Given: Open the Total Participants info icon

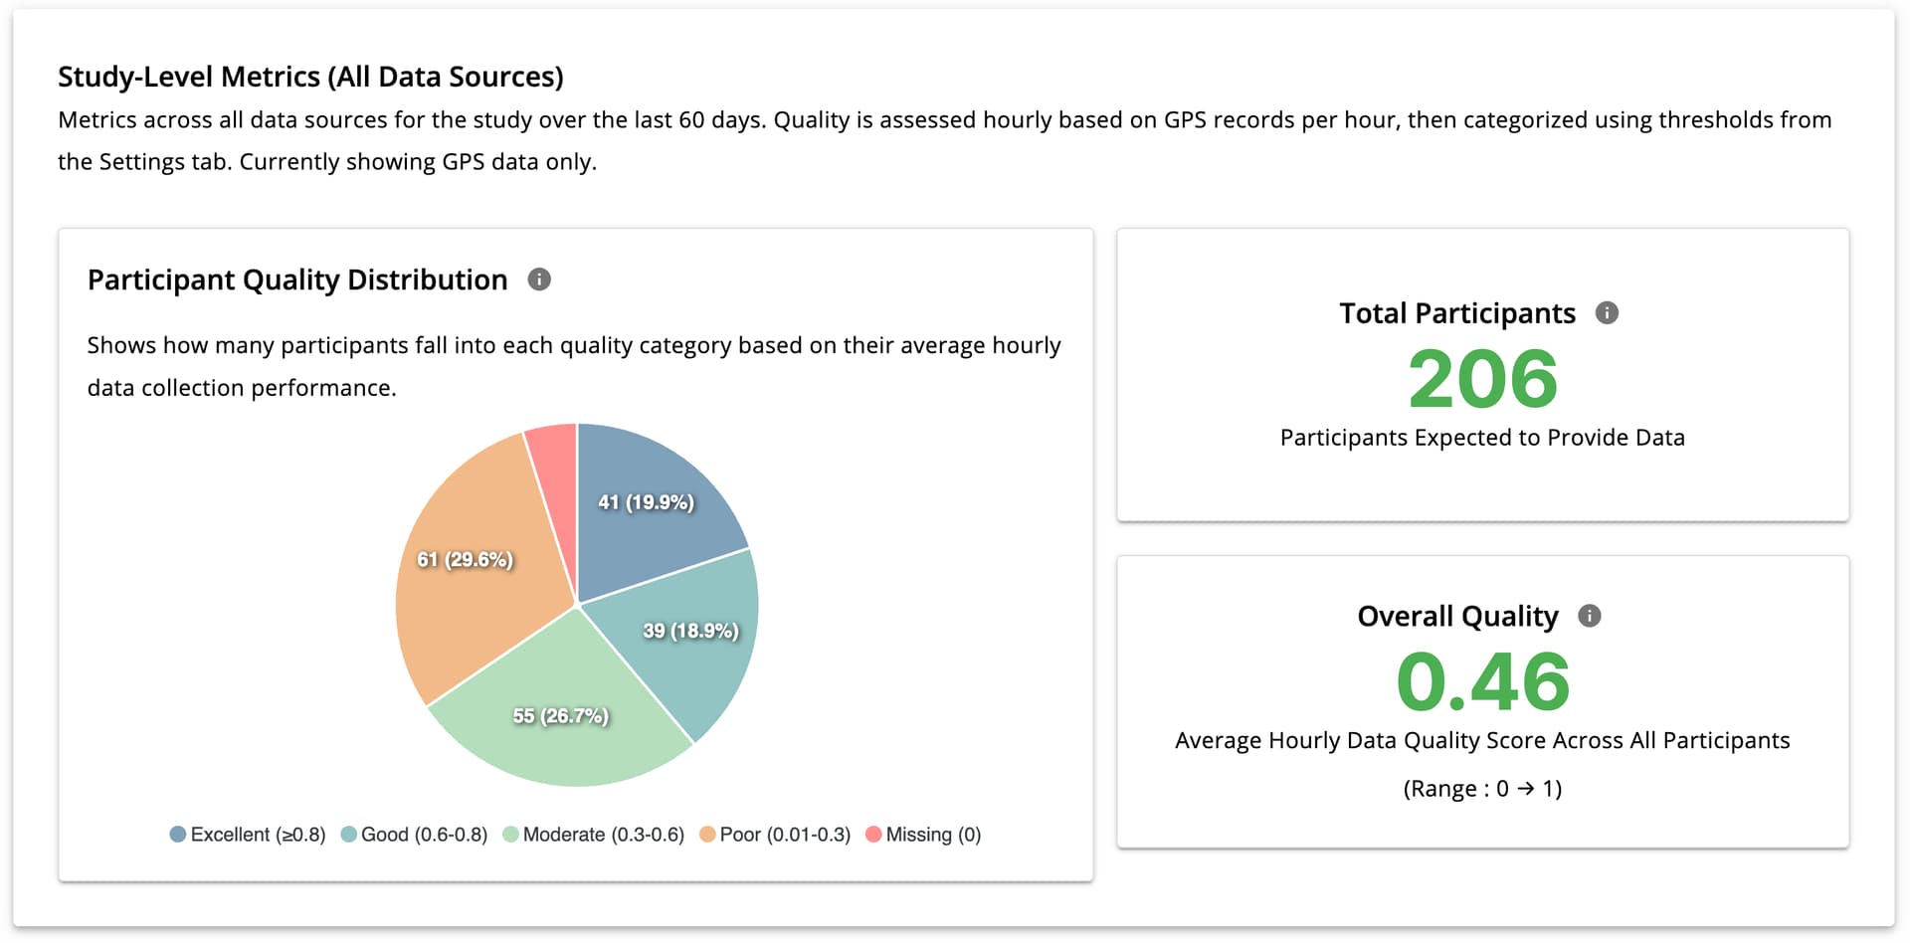Looking at the screenshot, I should [1607, 313].
